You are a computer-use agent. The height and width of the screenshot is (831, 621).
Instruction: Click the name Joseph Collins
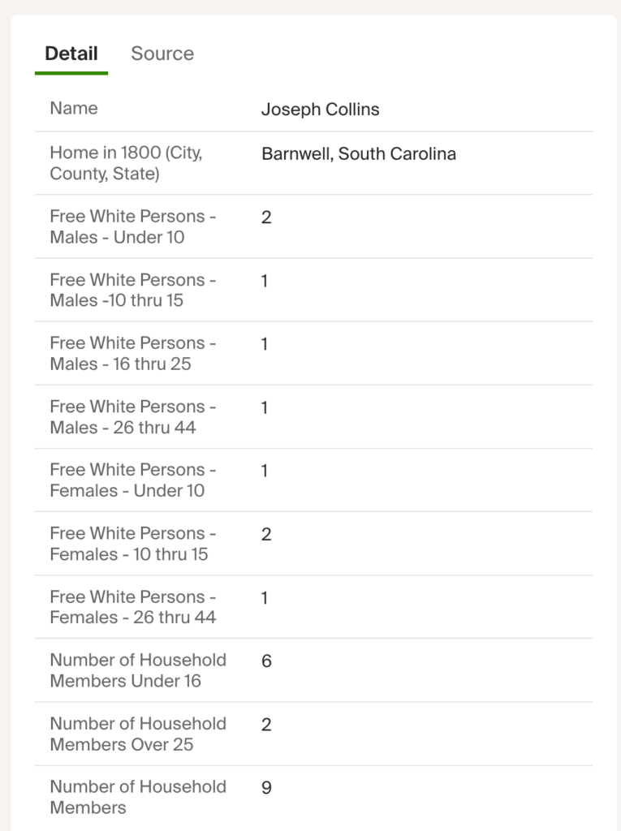pyautogui.click(x=320, y=109)
